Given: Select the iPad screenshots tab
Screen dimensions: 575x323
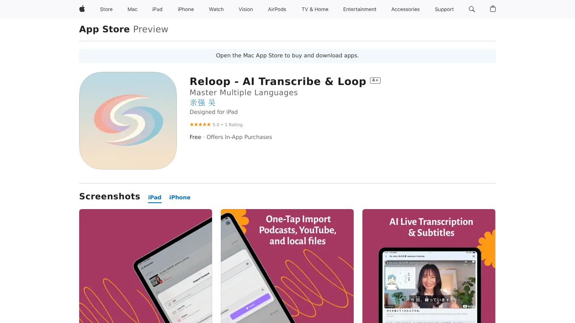Looking at the screenshot, I should [x=155, y=197].
